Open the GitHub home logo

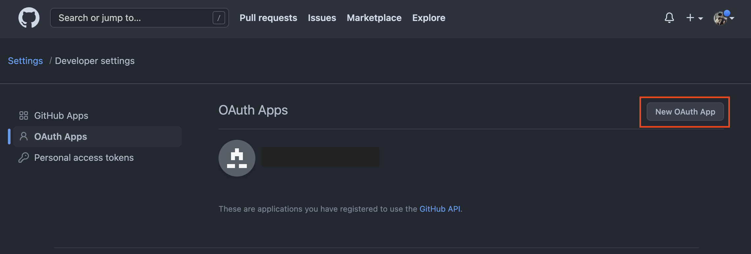point(29,18)
